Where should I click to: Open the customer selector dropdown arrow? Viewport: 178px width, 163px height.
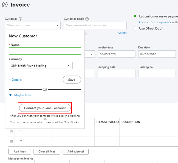pyautogui.click(x=57, y=25)
